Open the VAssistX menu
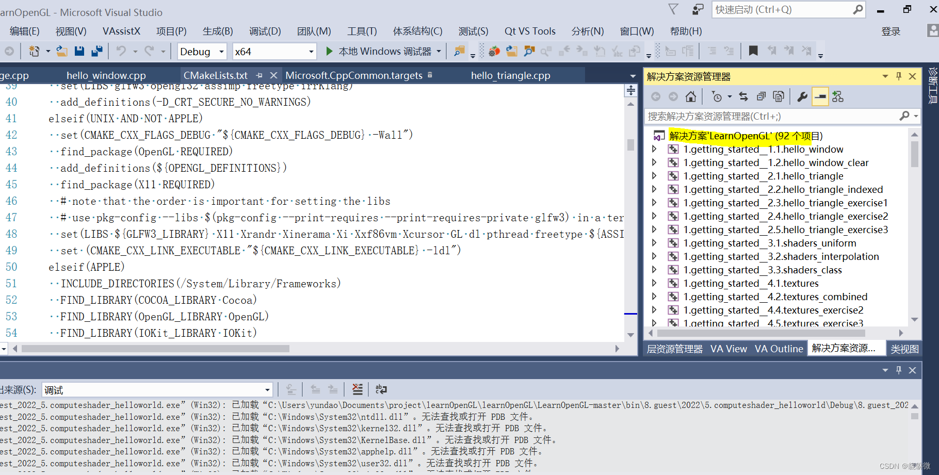939x475 pixels. click(121, 31)
